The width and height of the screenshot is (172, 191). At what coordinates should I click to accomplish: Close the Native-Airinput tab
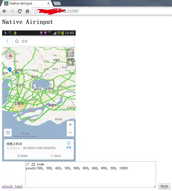click(48, 3)
